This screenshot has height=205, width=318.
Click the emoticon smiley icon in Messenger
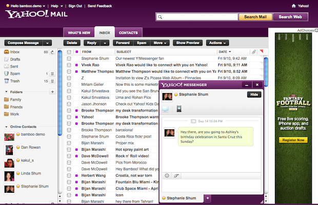[167, 176]
